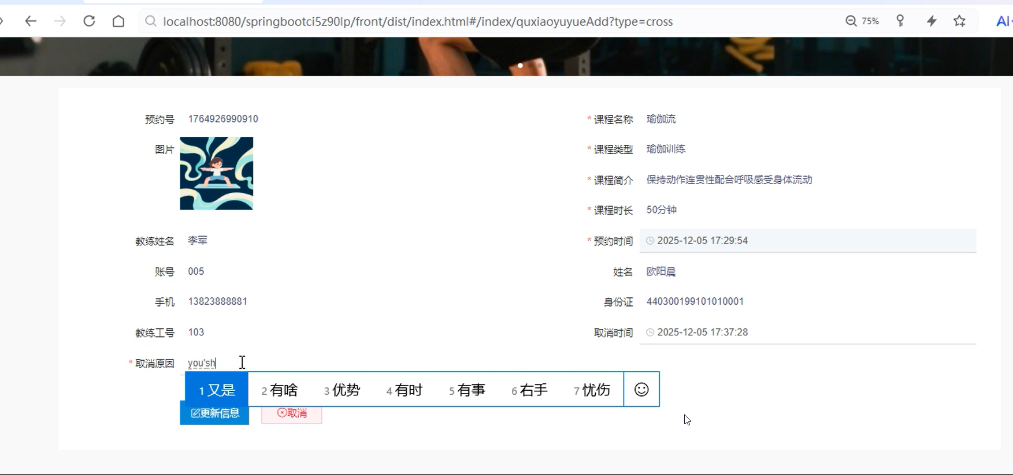Click the 手机 field label
The height and width of the screenshot is (475, 1013).
[165, 302]
